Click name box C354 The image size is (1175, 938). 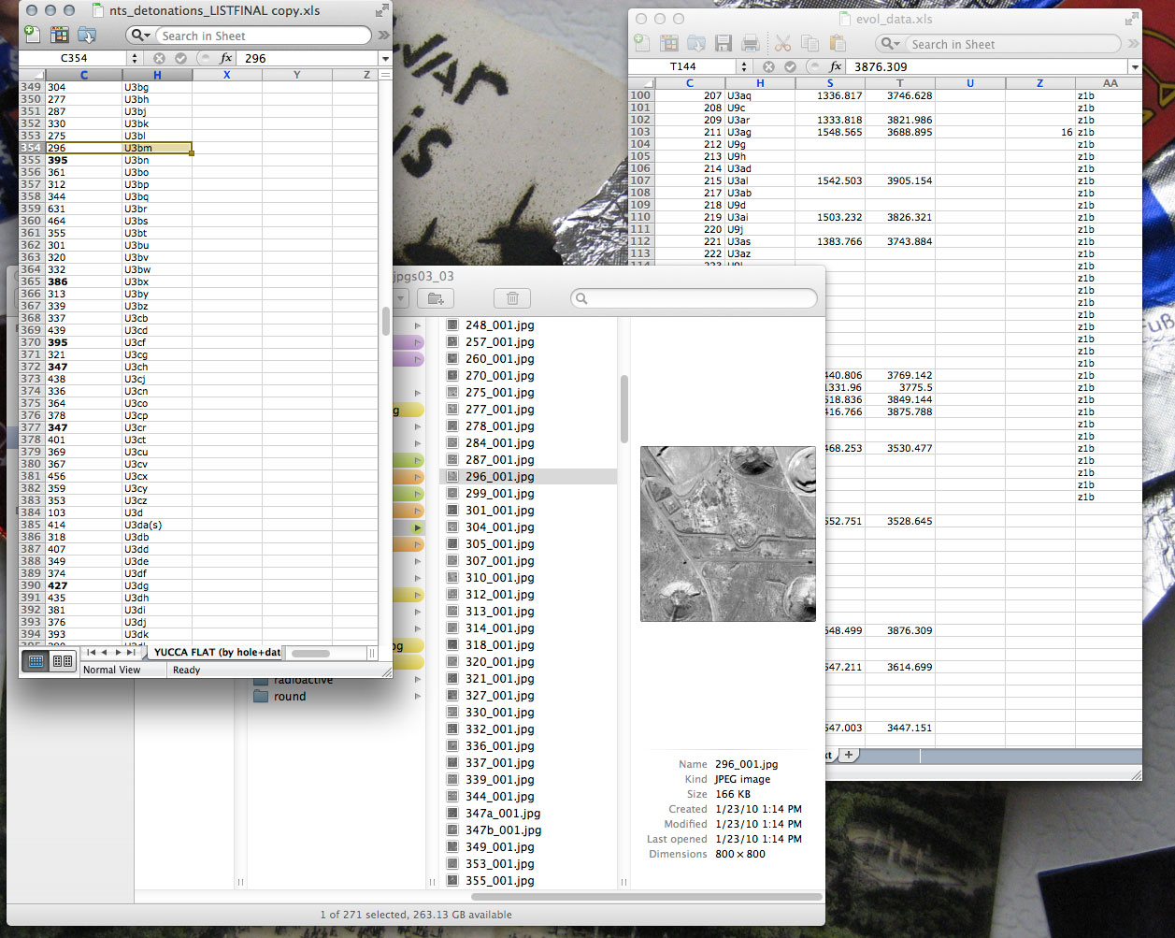coord(73,58)
